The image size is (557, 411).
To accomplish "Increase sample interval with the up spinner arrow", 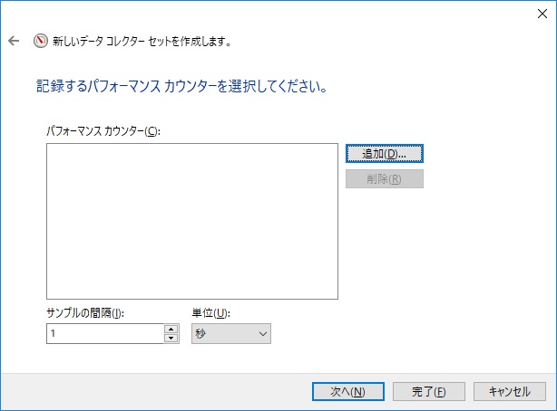I will tap(171, 329).
